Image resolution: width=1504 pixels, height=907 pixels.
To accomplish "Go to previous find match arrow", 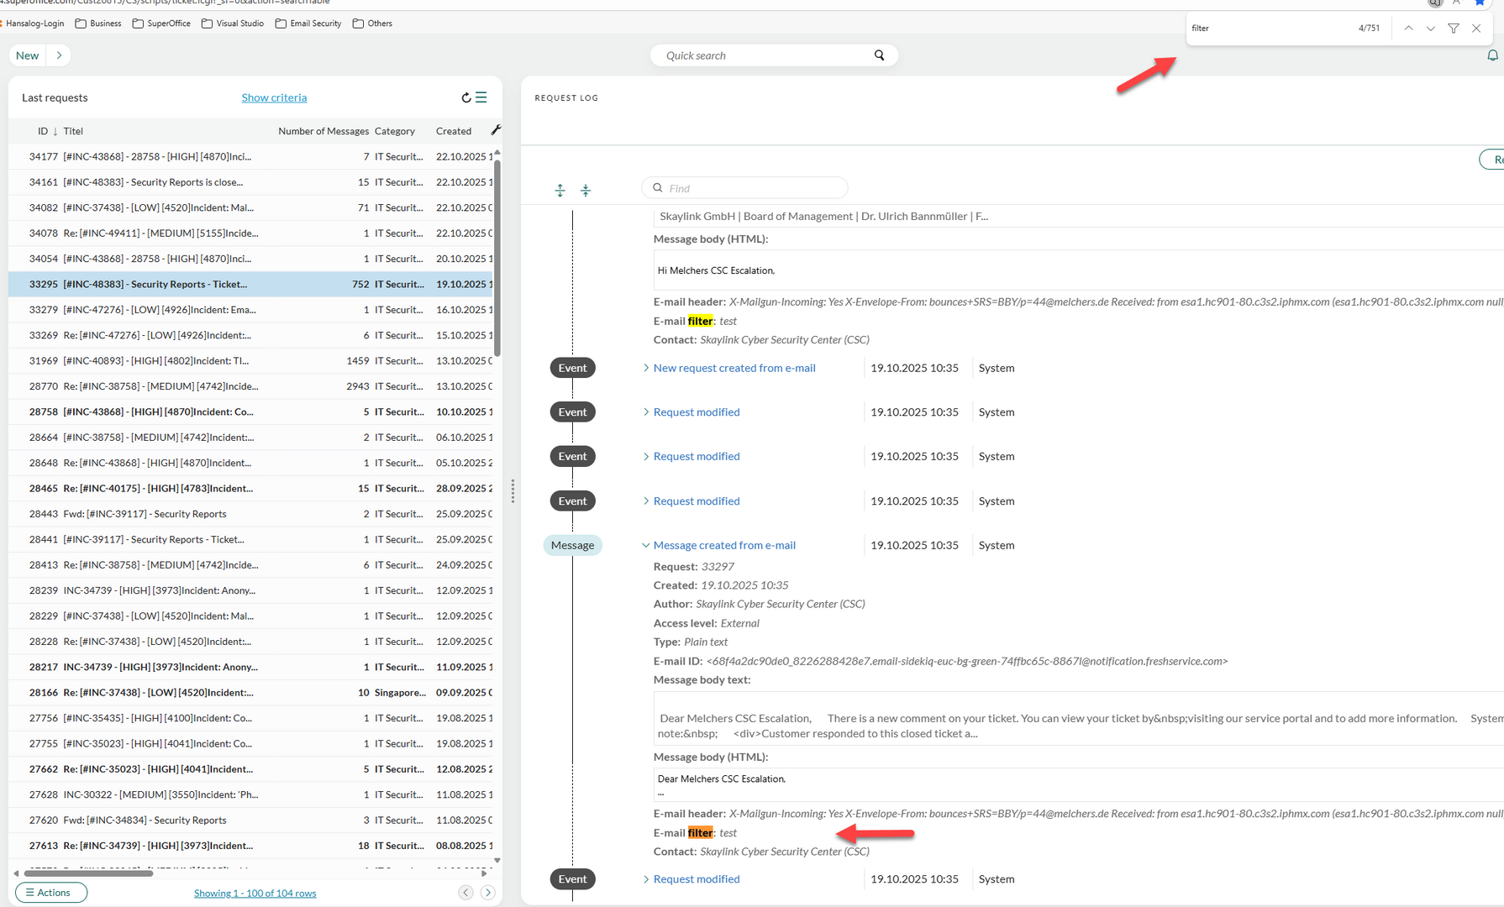I will click(x=1408, y=29).
